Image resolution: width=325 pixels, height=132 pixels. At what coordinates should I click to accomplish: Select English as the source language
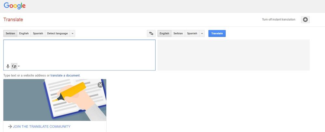[24, 33]
